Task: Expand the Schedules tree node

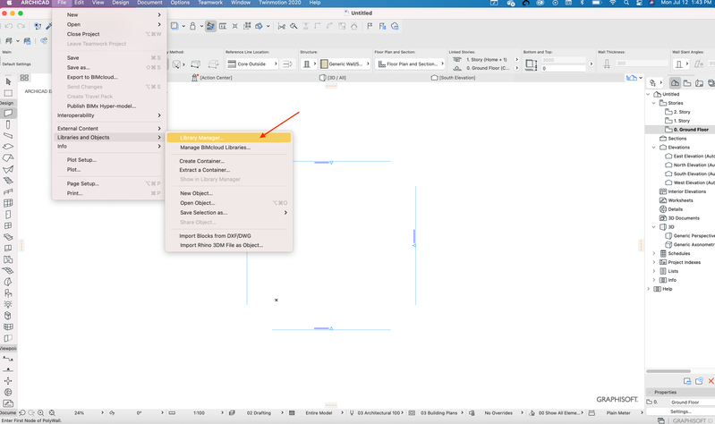Action: (653, 253)
